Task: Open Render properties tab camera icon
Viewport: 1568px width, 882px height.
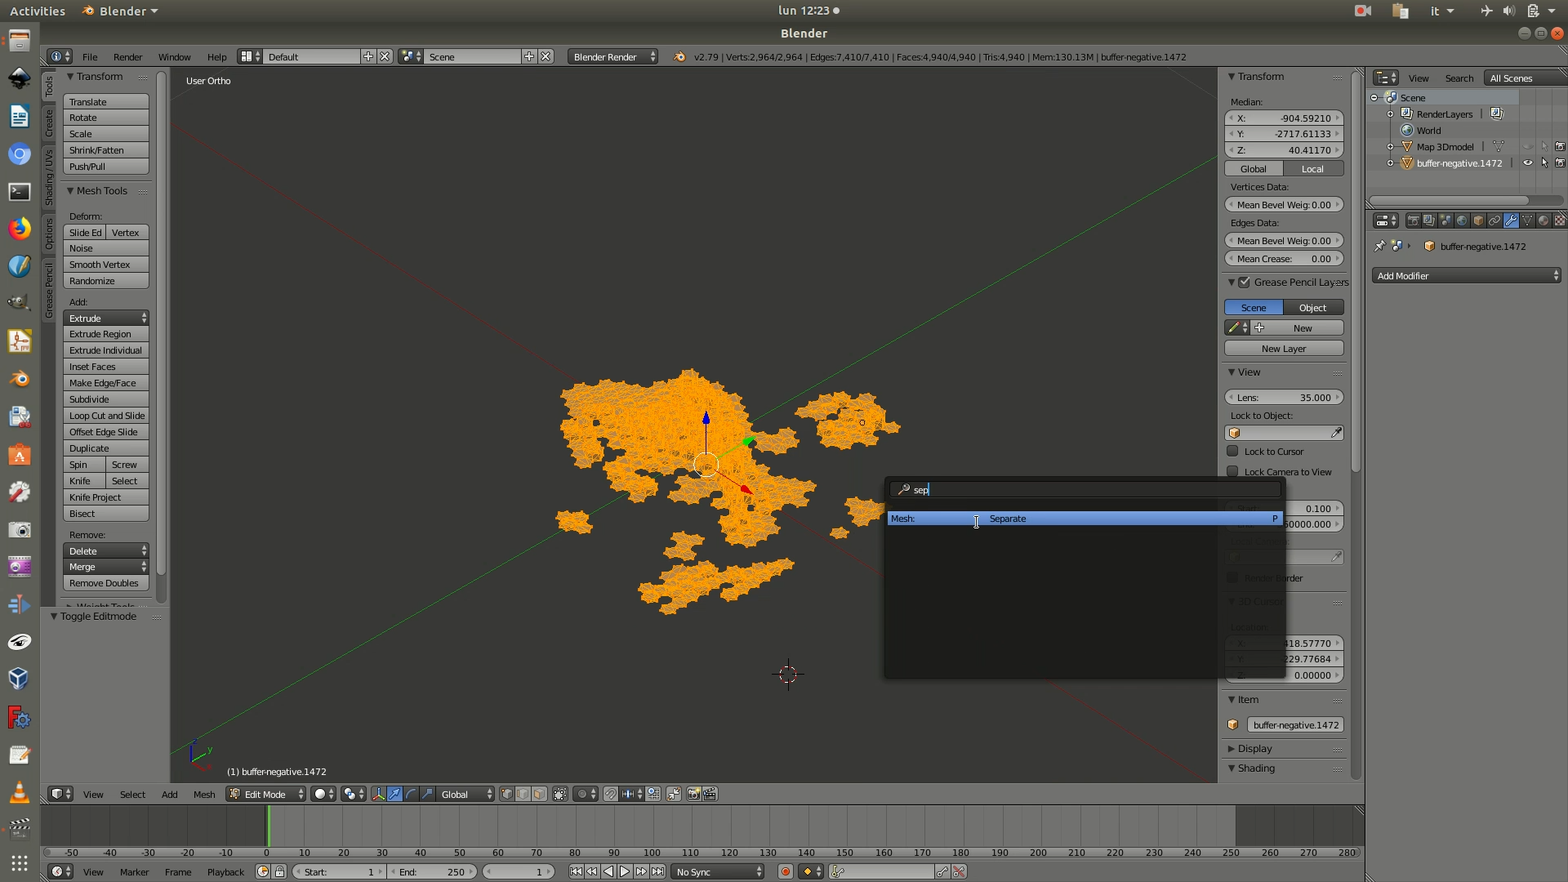Action: pyautogui.click(x=1414, y=220)
